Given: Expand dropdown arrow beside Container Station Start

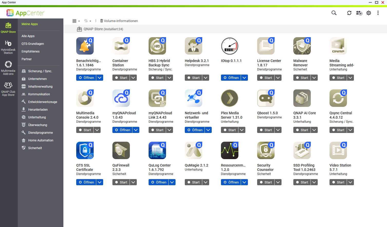Looking at the screenshot, I should 133,78.
